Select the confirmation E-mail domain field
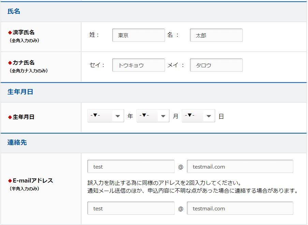 tap(240, 208)
